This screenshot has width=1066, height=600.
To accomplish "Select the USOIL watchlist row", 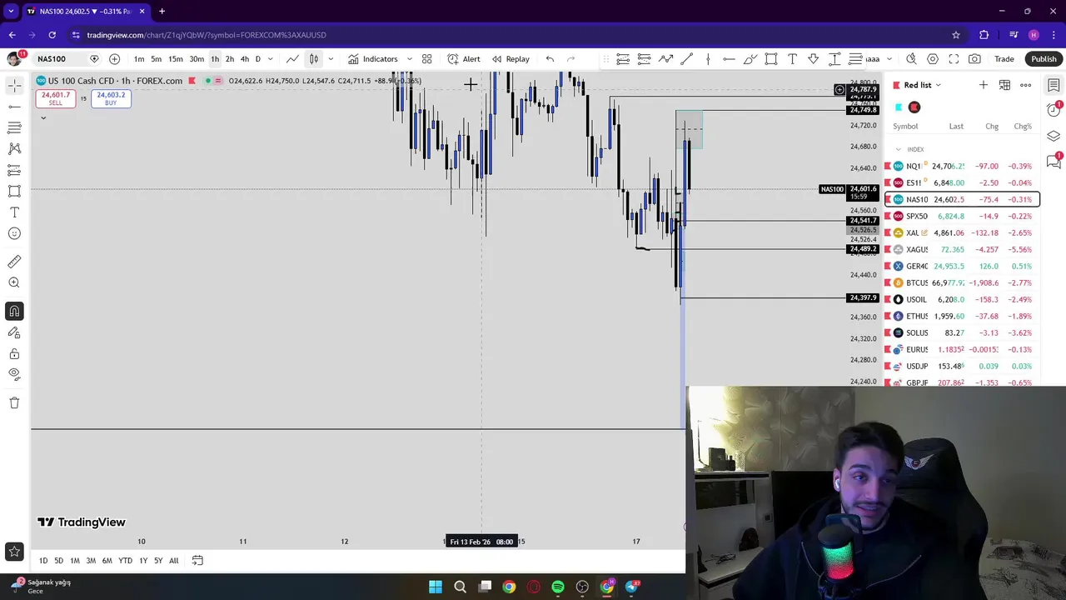I will tap(962, 299).
